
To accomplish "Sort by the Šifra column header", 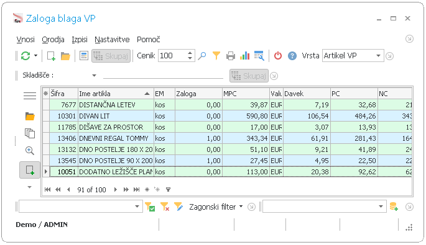I will coord(63,94).
